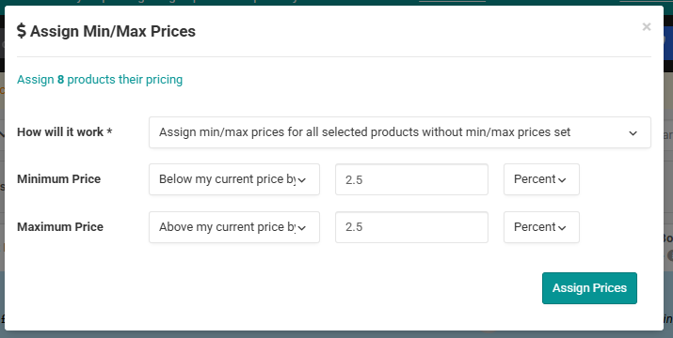The width and height of the screenshot is (673, 338).
Task: Click chevron on Minimum Price mode selector
Action: click(x=302, y=180)
